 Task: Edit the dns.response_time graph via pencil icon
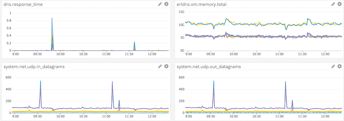[160, 4]
